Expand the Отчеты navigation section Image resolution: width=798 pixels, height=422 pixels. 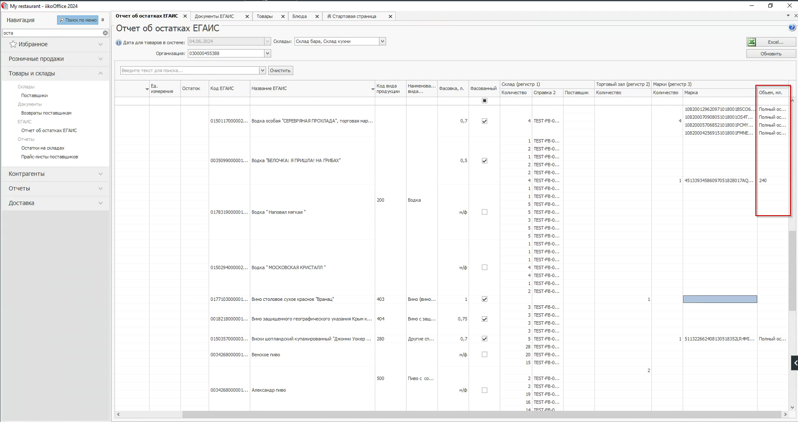click(x=101, y=188)
